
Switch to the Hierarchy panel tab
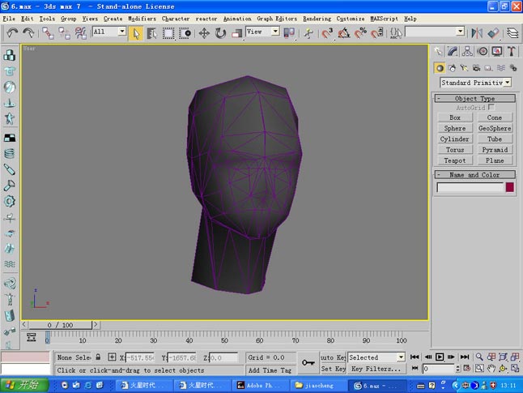click(x=467, y=51)
